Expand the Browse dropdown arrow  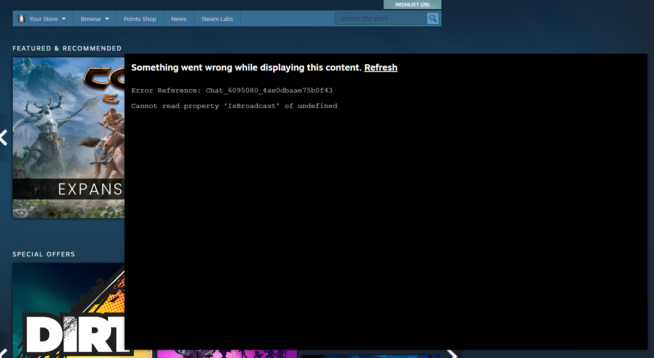coord(106,19)
